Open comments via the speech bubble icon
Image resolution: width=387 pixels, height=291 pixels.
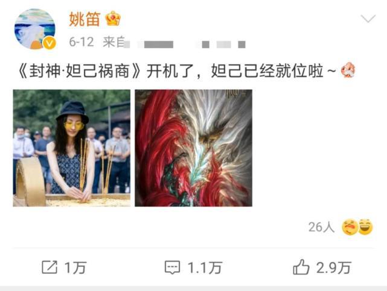172,268
